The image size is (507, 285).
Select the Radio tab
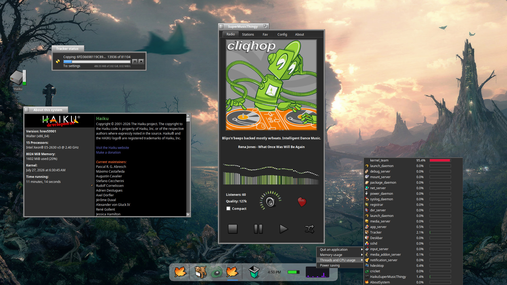pyautogui.click(x=231, y=34)
